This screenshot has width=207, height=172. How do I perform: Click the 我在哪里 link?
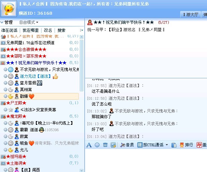coord(30,30)
